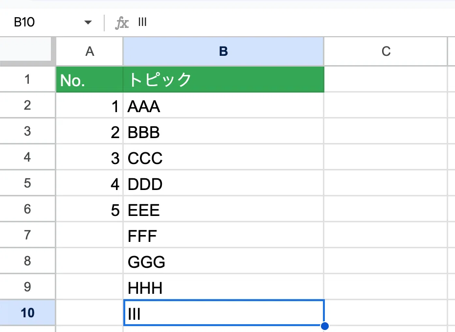This screenshot has height=332, width=455.
Task: Select row 9 header
Action: pos(27,286)
